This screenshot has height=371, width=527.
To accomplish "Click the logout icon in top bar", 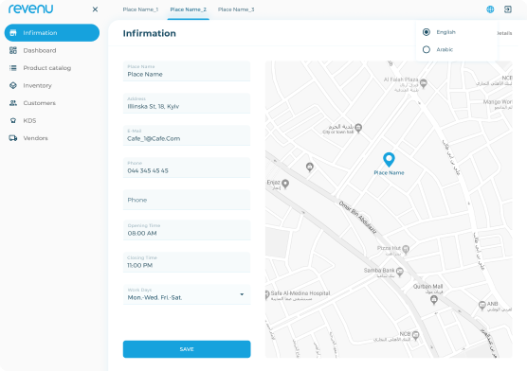I will (508, 9).
